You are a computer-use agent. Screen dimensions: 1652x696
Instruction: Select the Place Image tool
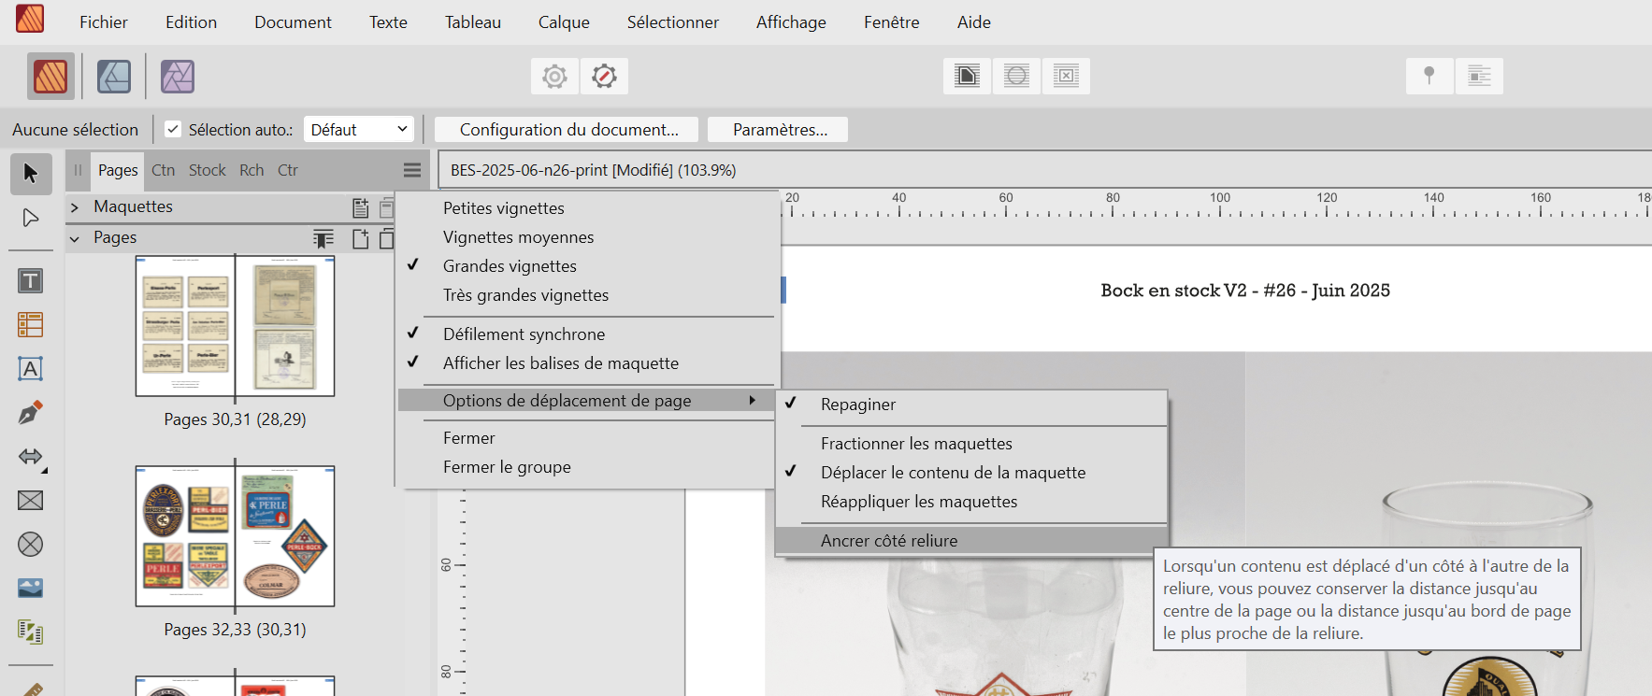[31, 589]
